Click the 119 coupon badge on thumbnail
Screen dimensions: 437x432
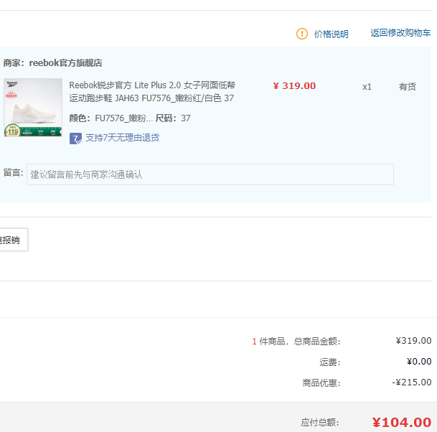(12, 131)
